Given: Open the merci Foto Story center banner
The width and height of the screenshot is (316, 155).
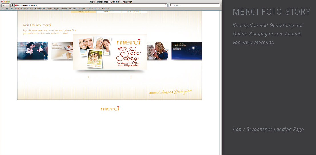Looking at the screenshot, I should tap(110, 52).
